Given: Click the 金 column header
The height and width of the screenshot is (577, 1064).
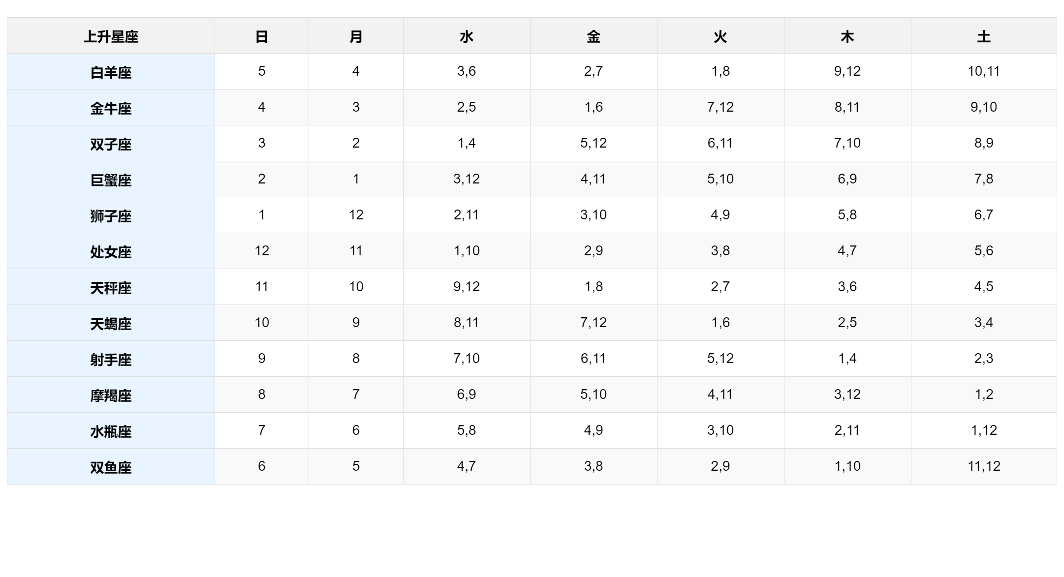Looking at the screenshot, I should pos(594,36).
